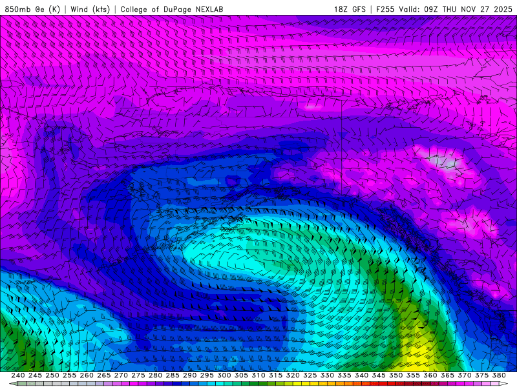Click the 355 legend value

[413, 375]
